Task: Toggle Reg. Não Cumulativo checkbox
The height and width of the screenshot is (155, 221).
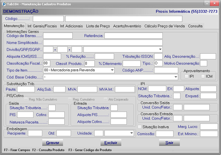Action: [26, 99]
